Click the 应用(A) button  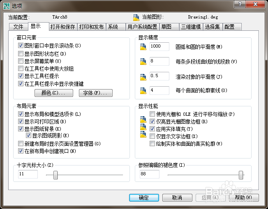point(210,198)
